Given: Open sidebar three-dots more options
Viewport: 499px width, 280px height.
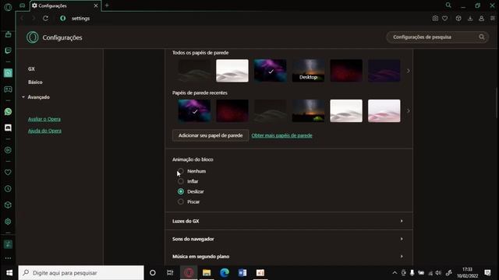Looking at the screenshot, I should pos(8,258).
